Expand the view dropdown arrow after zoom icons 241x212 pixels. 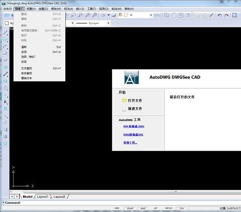coord(108,15)
